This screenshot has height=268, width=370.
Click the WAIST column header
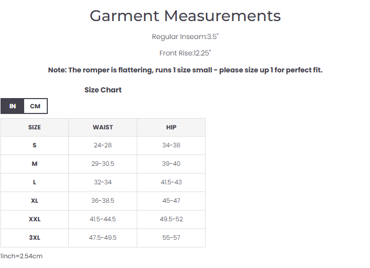(103, 127)
